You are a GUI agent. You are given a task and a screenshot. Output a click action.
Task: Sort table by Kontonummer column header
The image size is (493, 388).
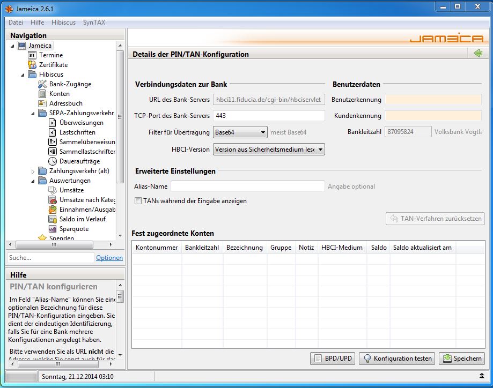(x=157, y=248)
